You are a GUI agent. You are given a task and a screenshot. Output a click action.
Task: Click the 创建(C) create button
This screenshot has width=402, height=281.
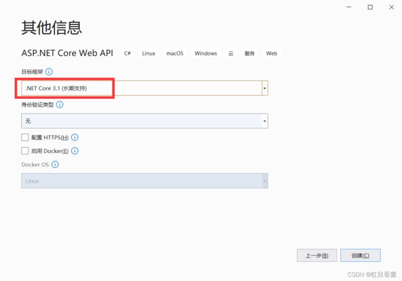click(361, 256)
